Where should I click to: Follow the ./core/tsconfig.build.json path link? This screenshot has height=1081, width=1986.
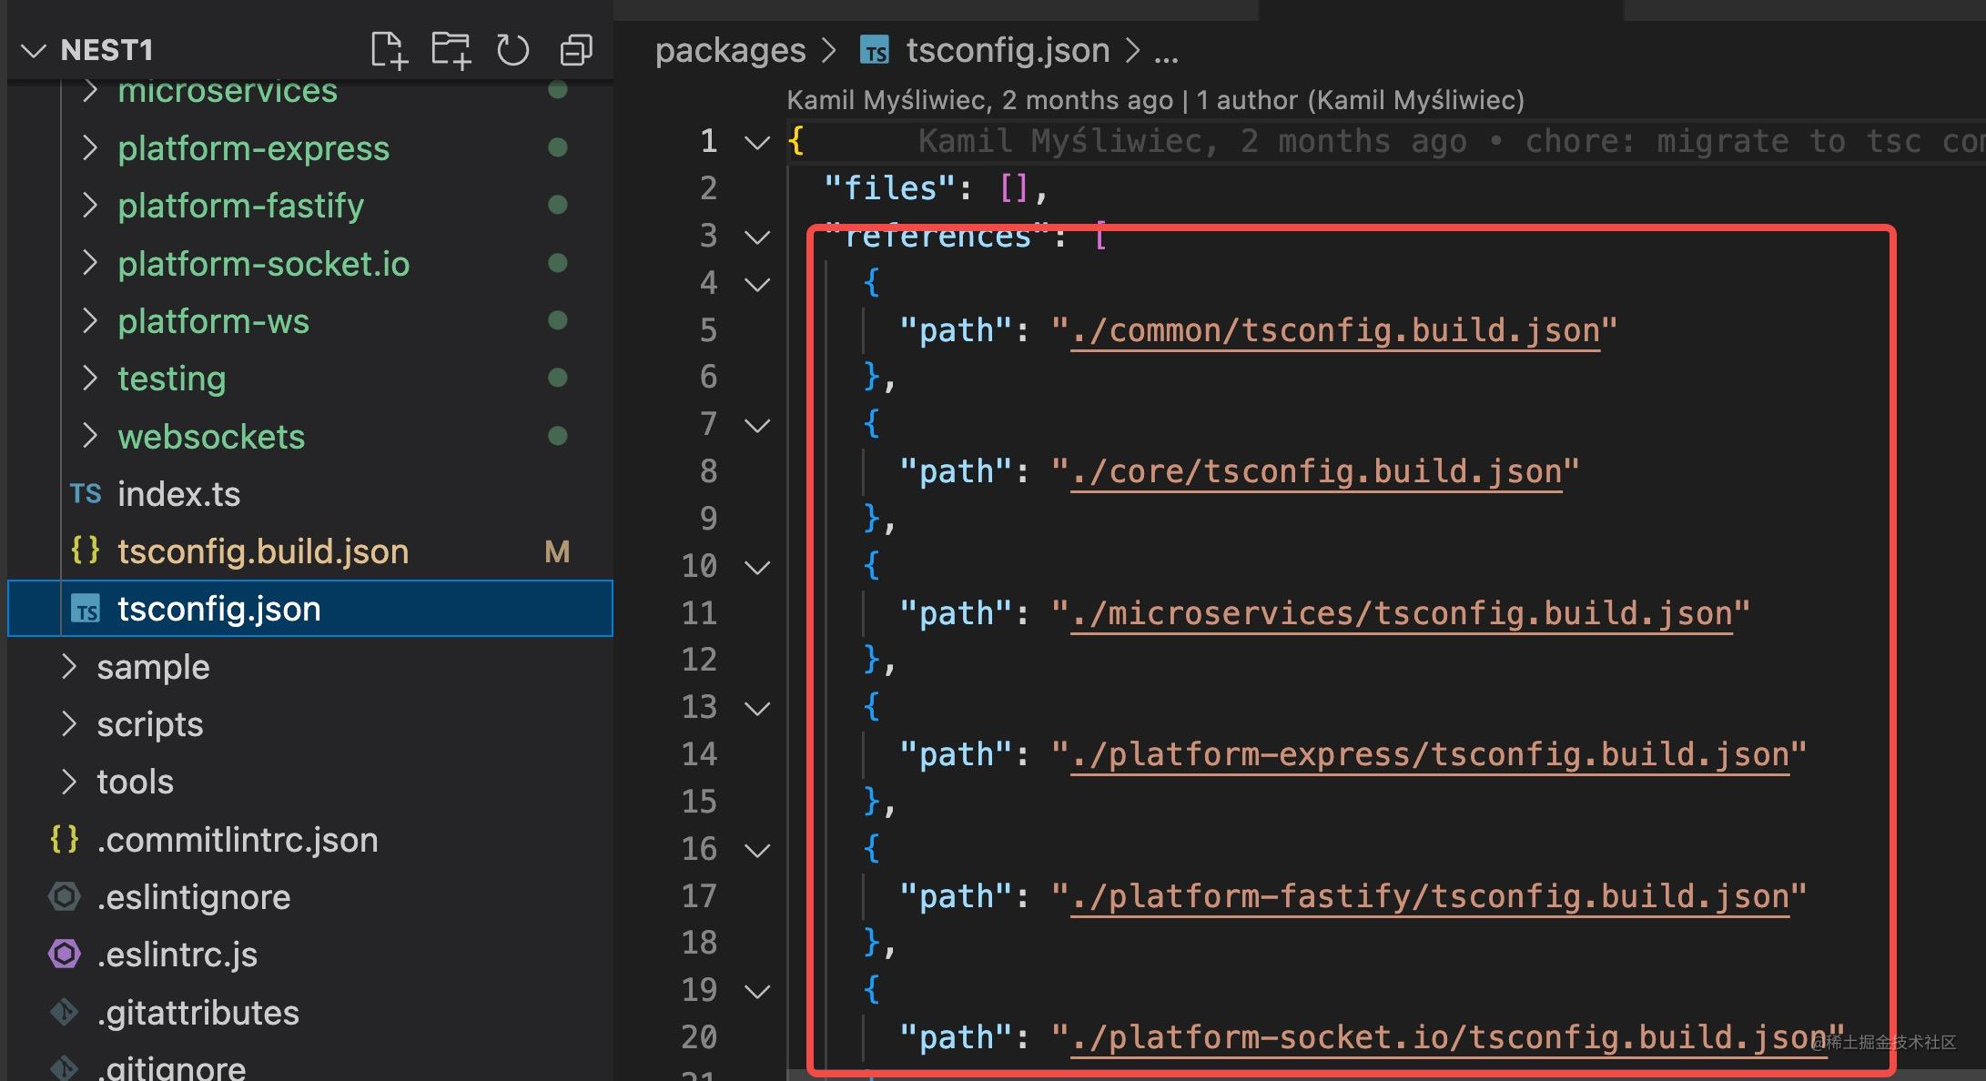click(1315, 471)
